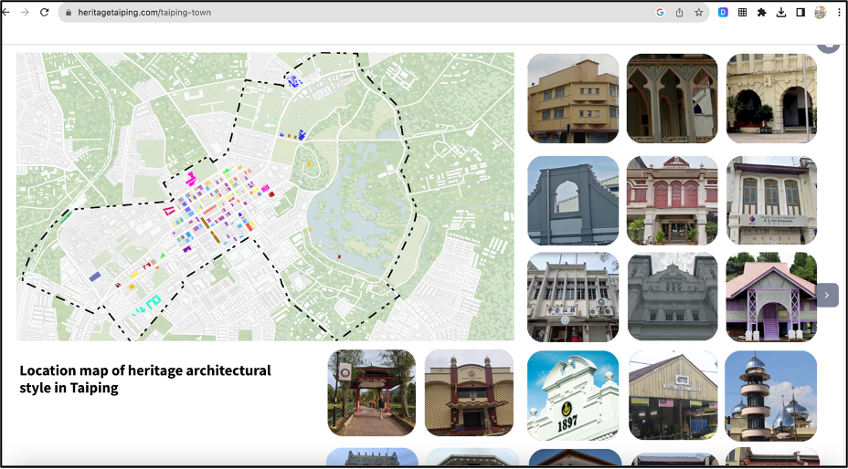Open the share page icon

[x=679, y=13]
